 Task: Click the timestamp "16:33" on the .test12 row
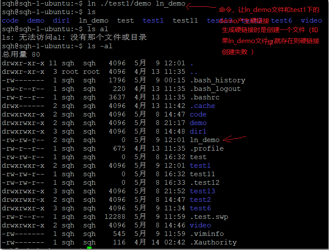coord(175,183)
